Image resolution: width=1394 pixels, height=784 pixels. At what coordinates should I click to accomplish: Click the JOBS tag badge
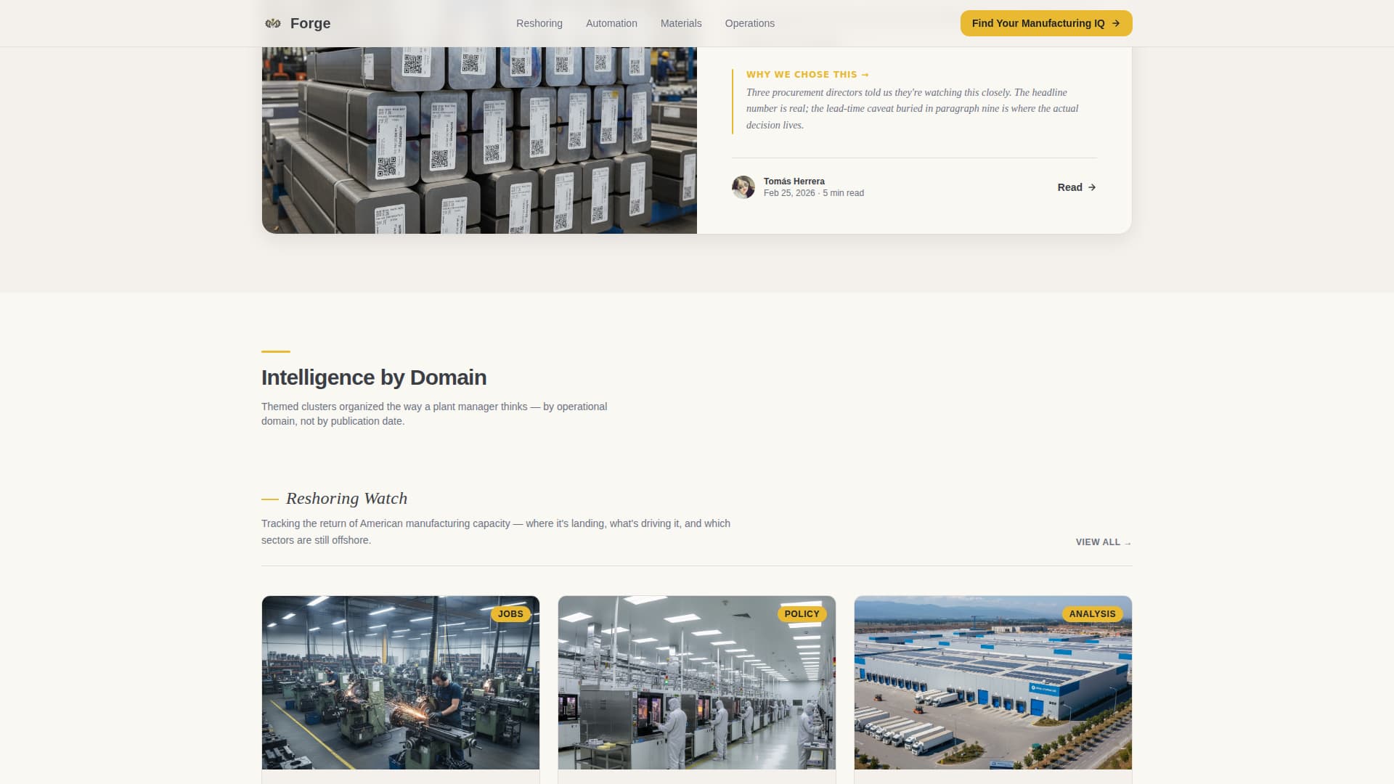click(x=510, y=614)
